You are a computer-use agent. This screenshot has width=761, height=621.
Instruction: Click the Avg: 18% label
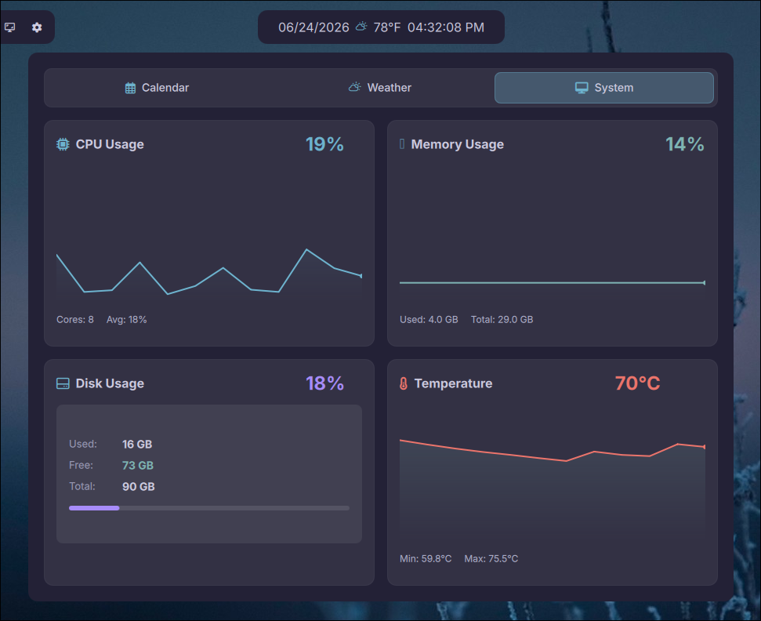tap(127, 319)
